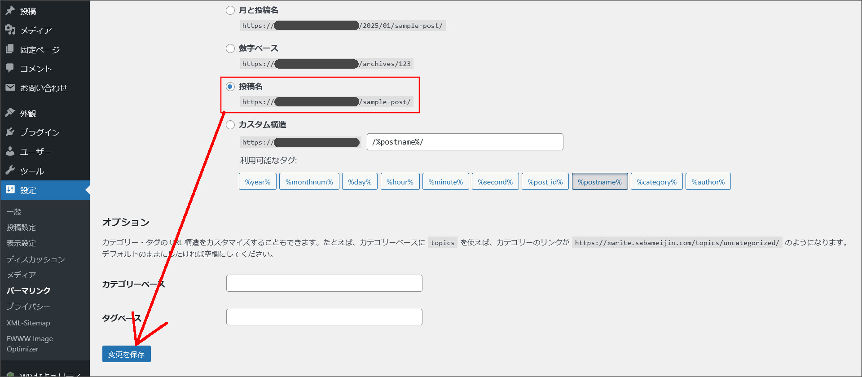The image size is (862, 377).
Task: Add the %second% tag
Action: click(x=495, y=182)
